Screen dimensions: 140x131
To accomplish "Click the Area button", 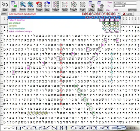I will (132, 10).
